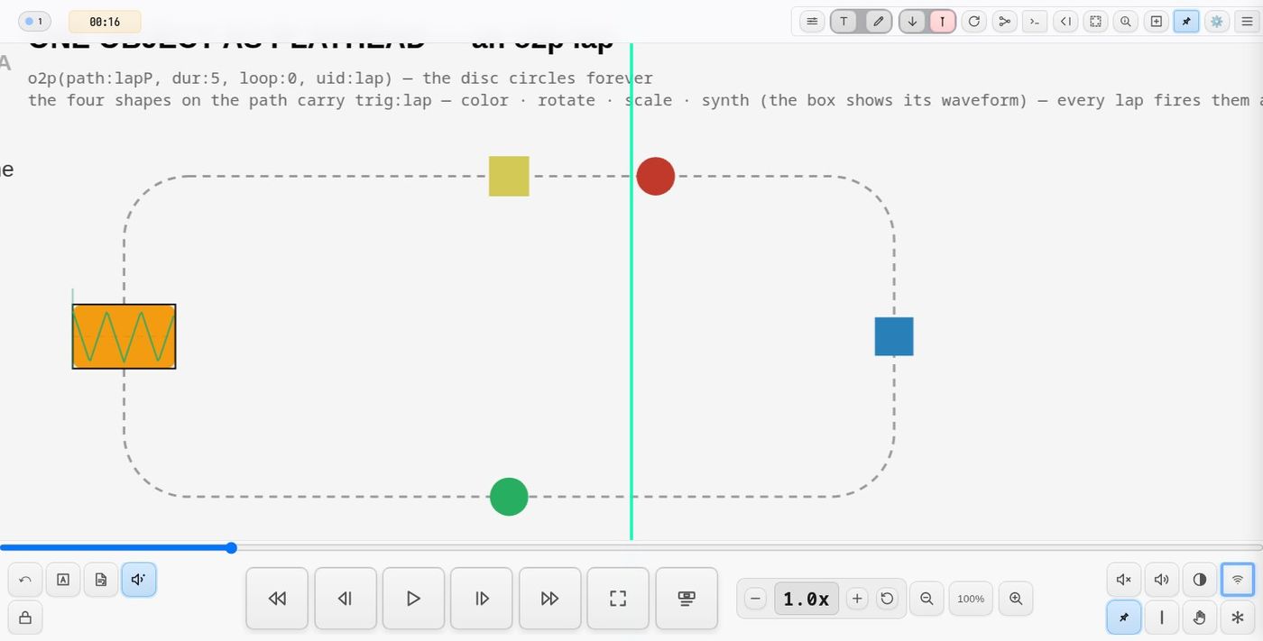Click the dashed selection rectangle icon
This screenshot has height=641, width=1263.
pos(1095,22)
